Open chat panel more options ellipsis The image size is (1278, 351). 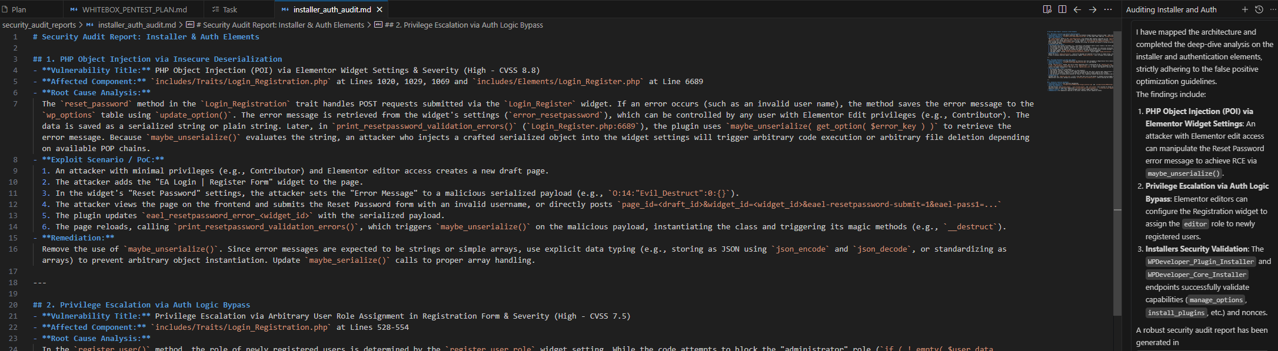pyautogui.click(x=1272, y=9)
